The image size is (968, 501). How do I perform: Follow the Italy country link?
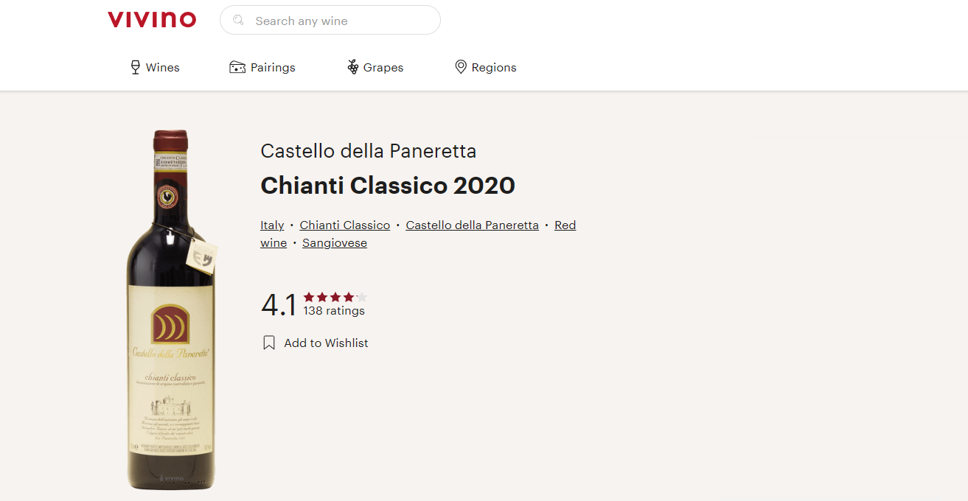[272, 225]
